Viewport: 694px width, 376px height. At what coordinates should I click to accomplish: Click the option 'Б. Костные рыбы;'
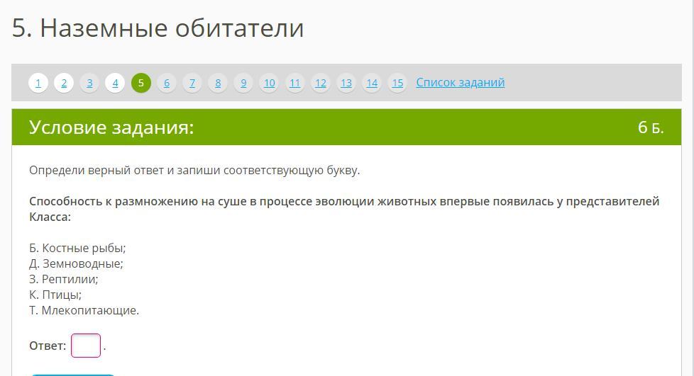(77, 249)
